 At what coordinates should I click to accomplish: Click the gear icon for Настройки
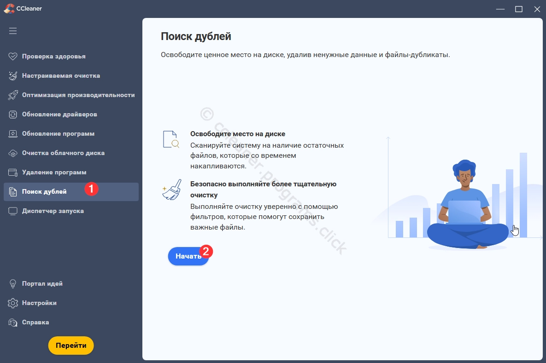(13, 303)
